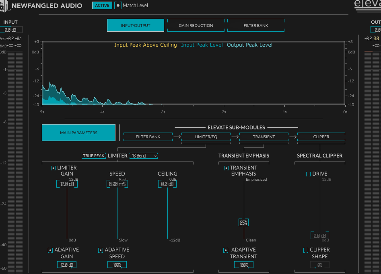Click the Transient Emphasis 25% slider handle
381x274 pixels.
tap(243, 223)
